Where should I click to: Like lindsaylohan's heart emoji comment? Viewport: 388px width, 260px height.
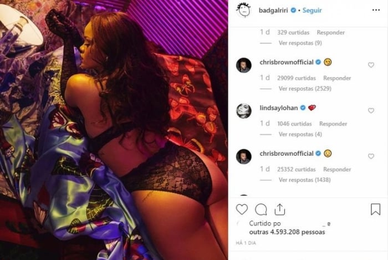[x=371, y=110]
